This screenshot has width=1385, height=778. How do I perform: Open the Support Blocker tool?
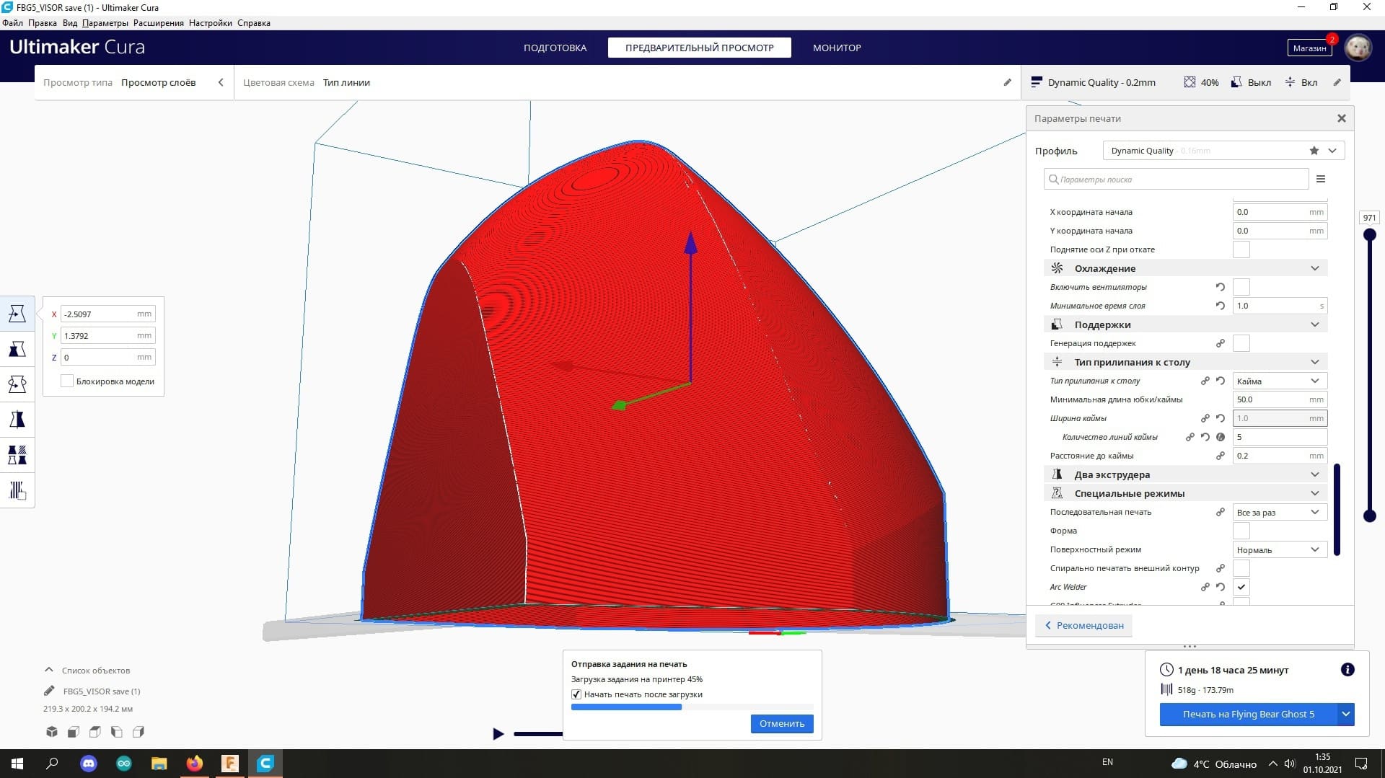17,490
